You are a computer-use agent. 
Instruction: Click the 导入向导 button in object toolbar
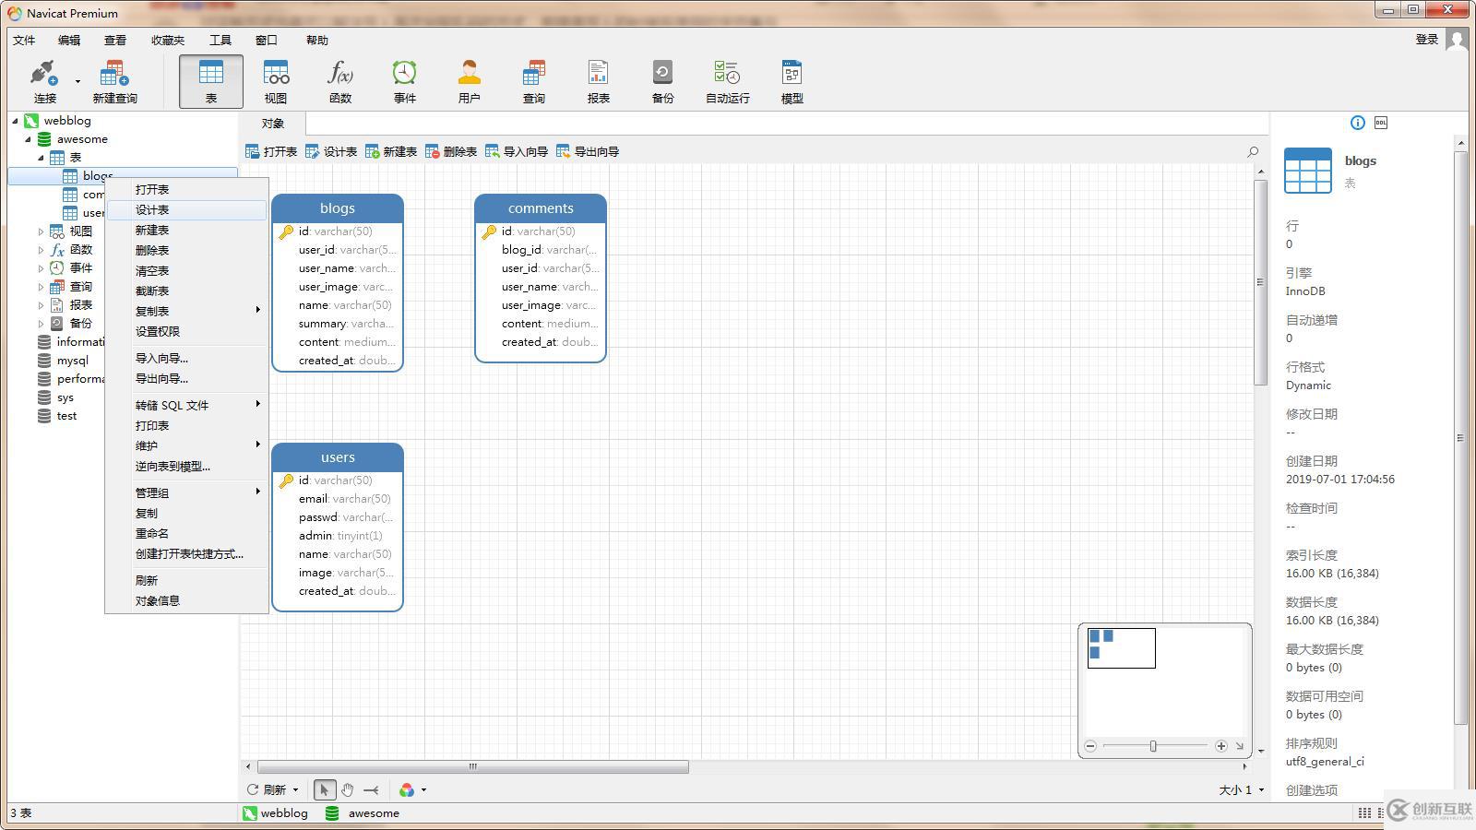517,151
